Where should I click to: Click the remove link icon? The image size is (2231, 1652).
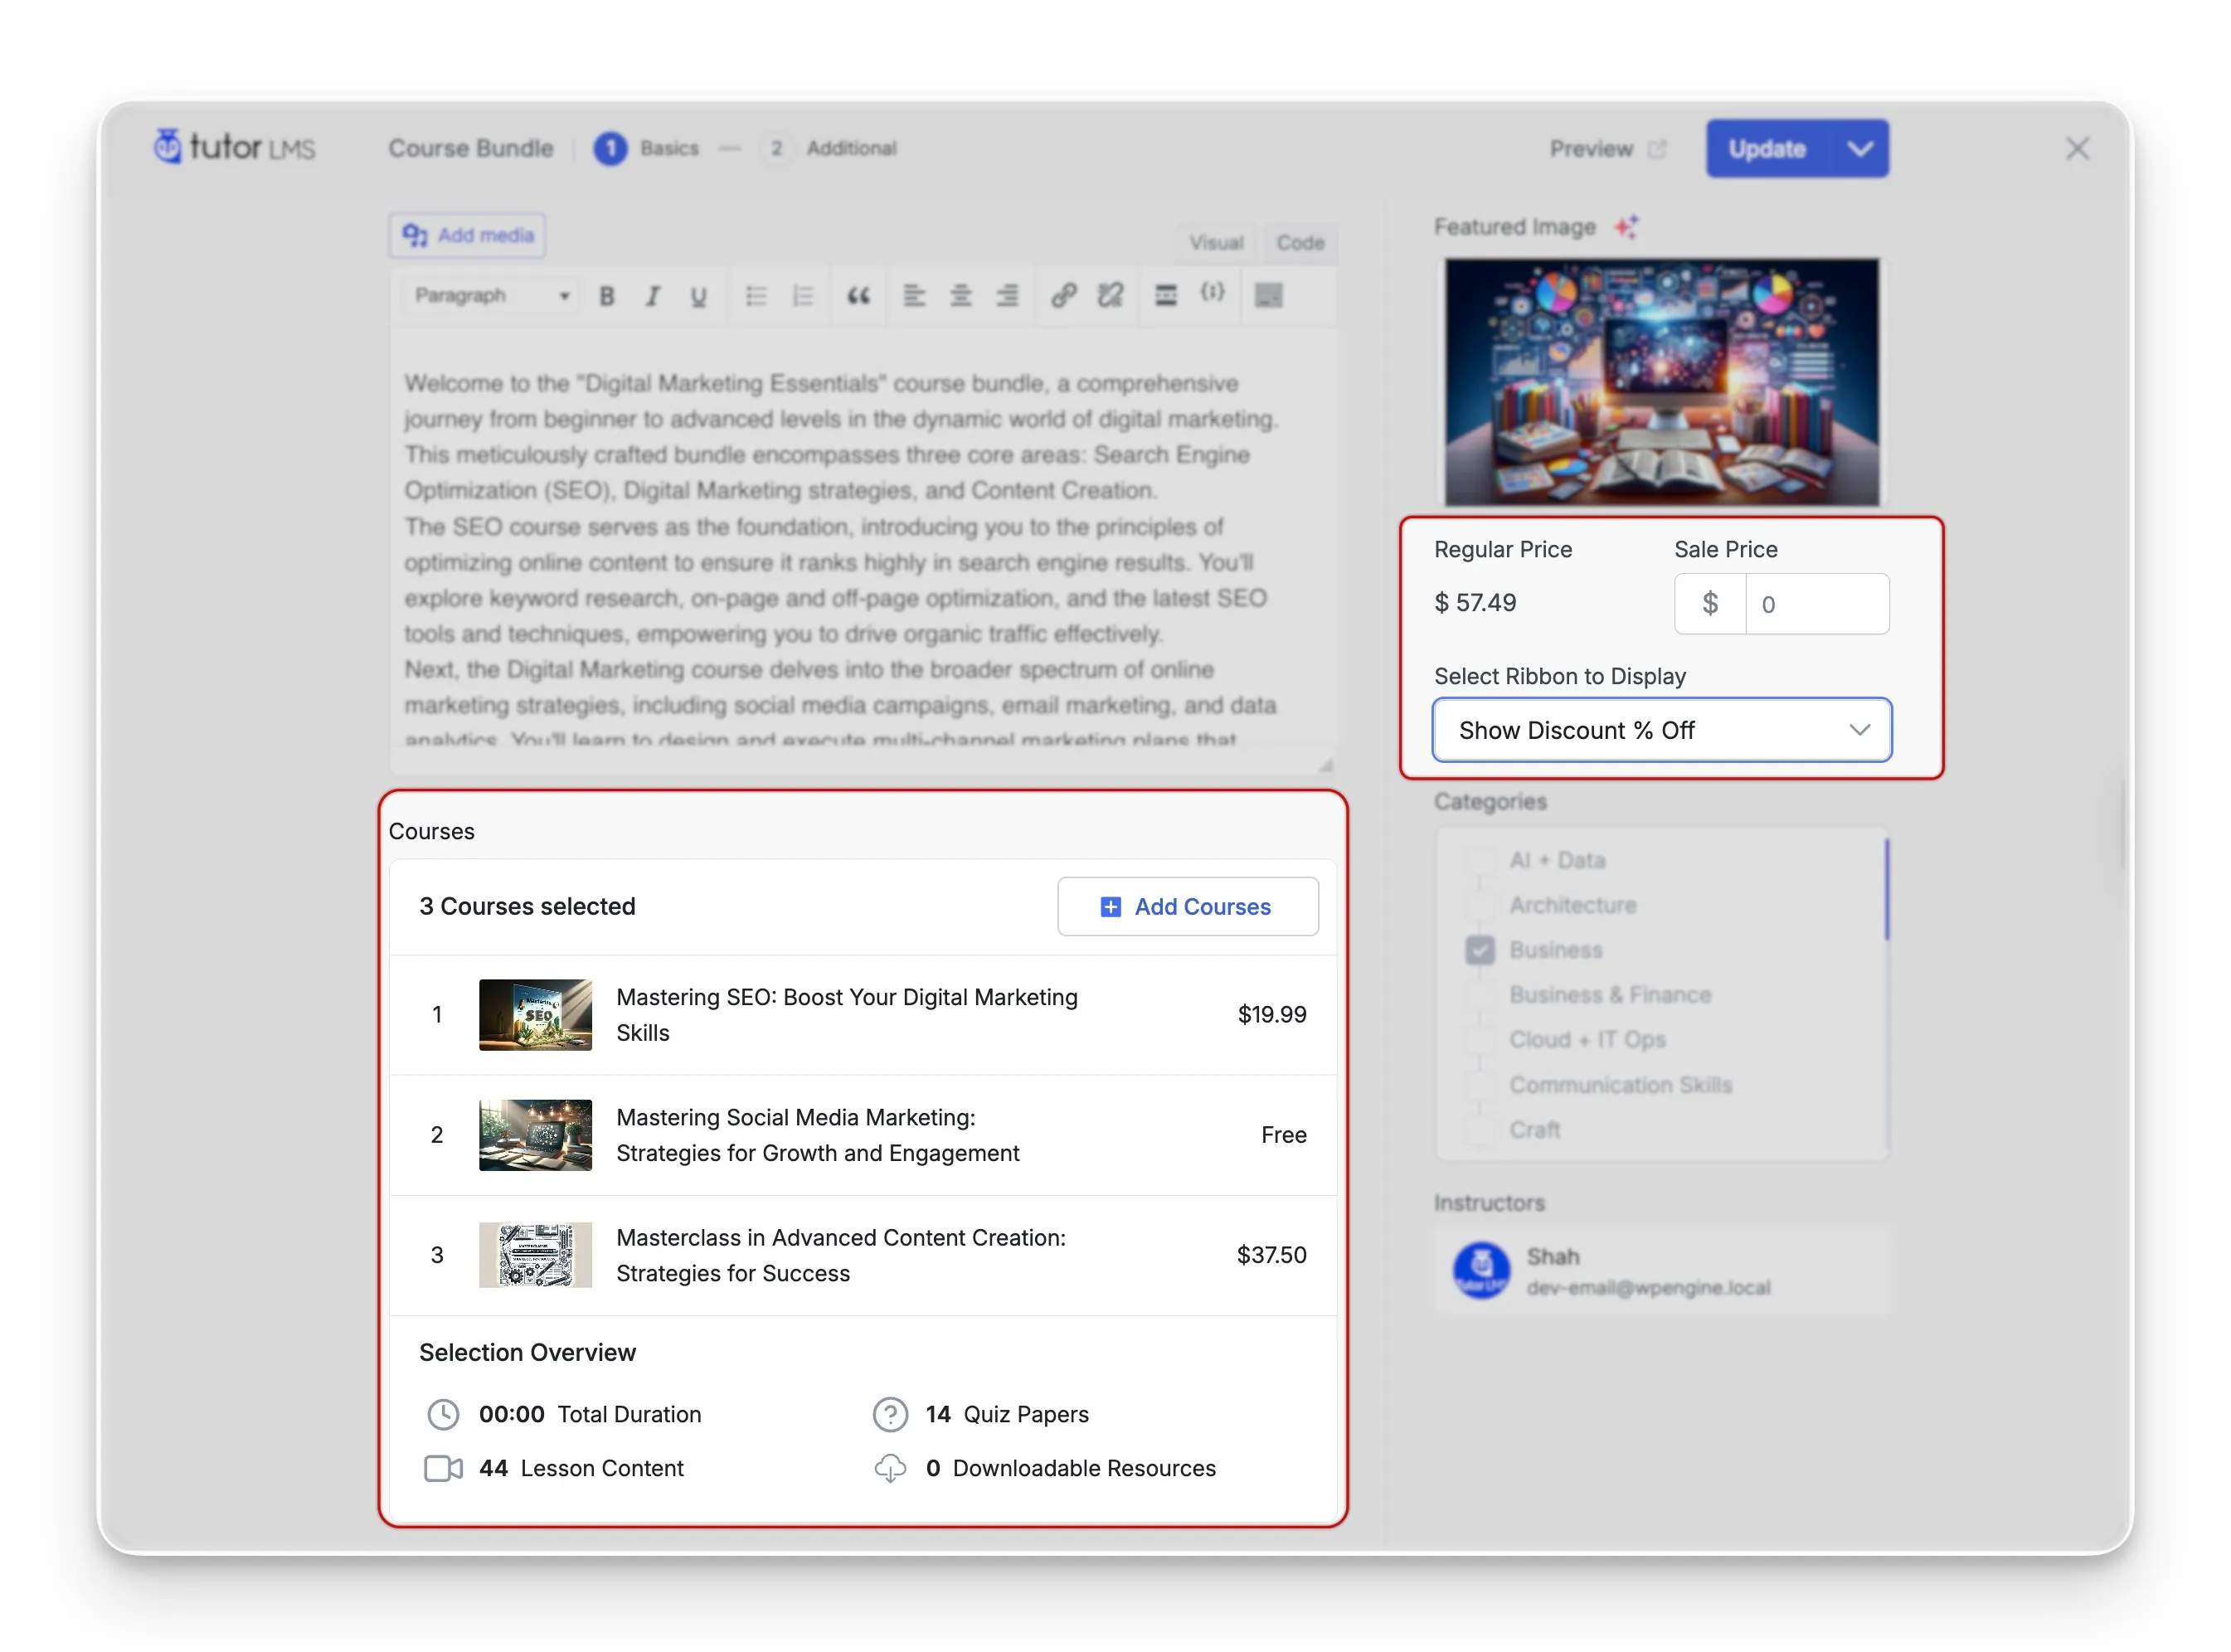pyautogui.click(x=1110, y=295)
